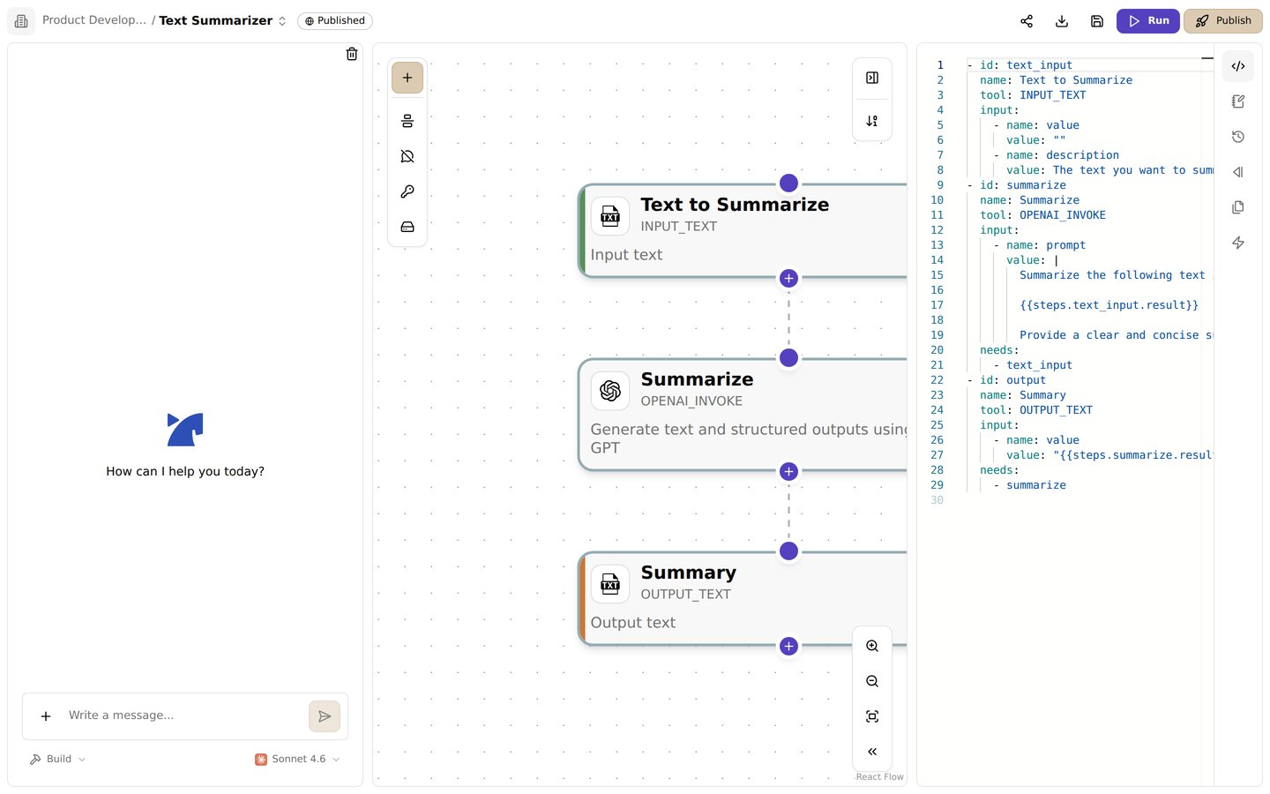Click the OpenAI icon on the Summarize node
Screen dimensions: 1270x794
click(610, 391)
